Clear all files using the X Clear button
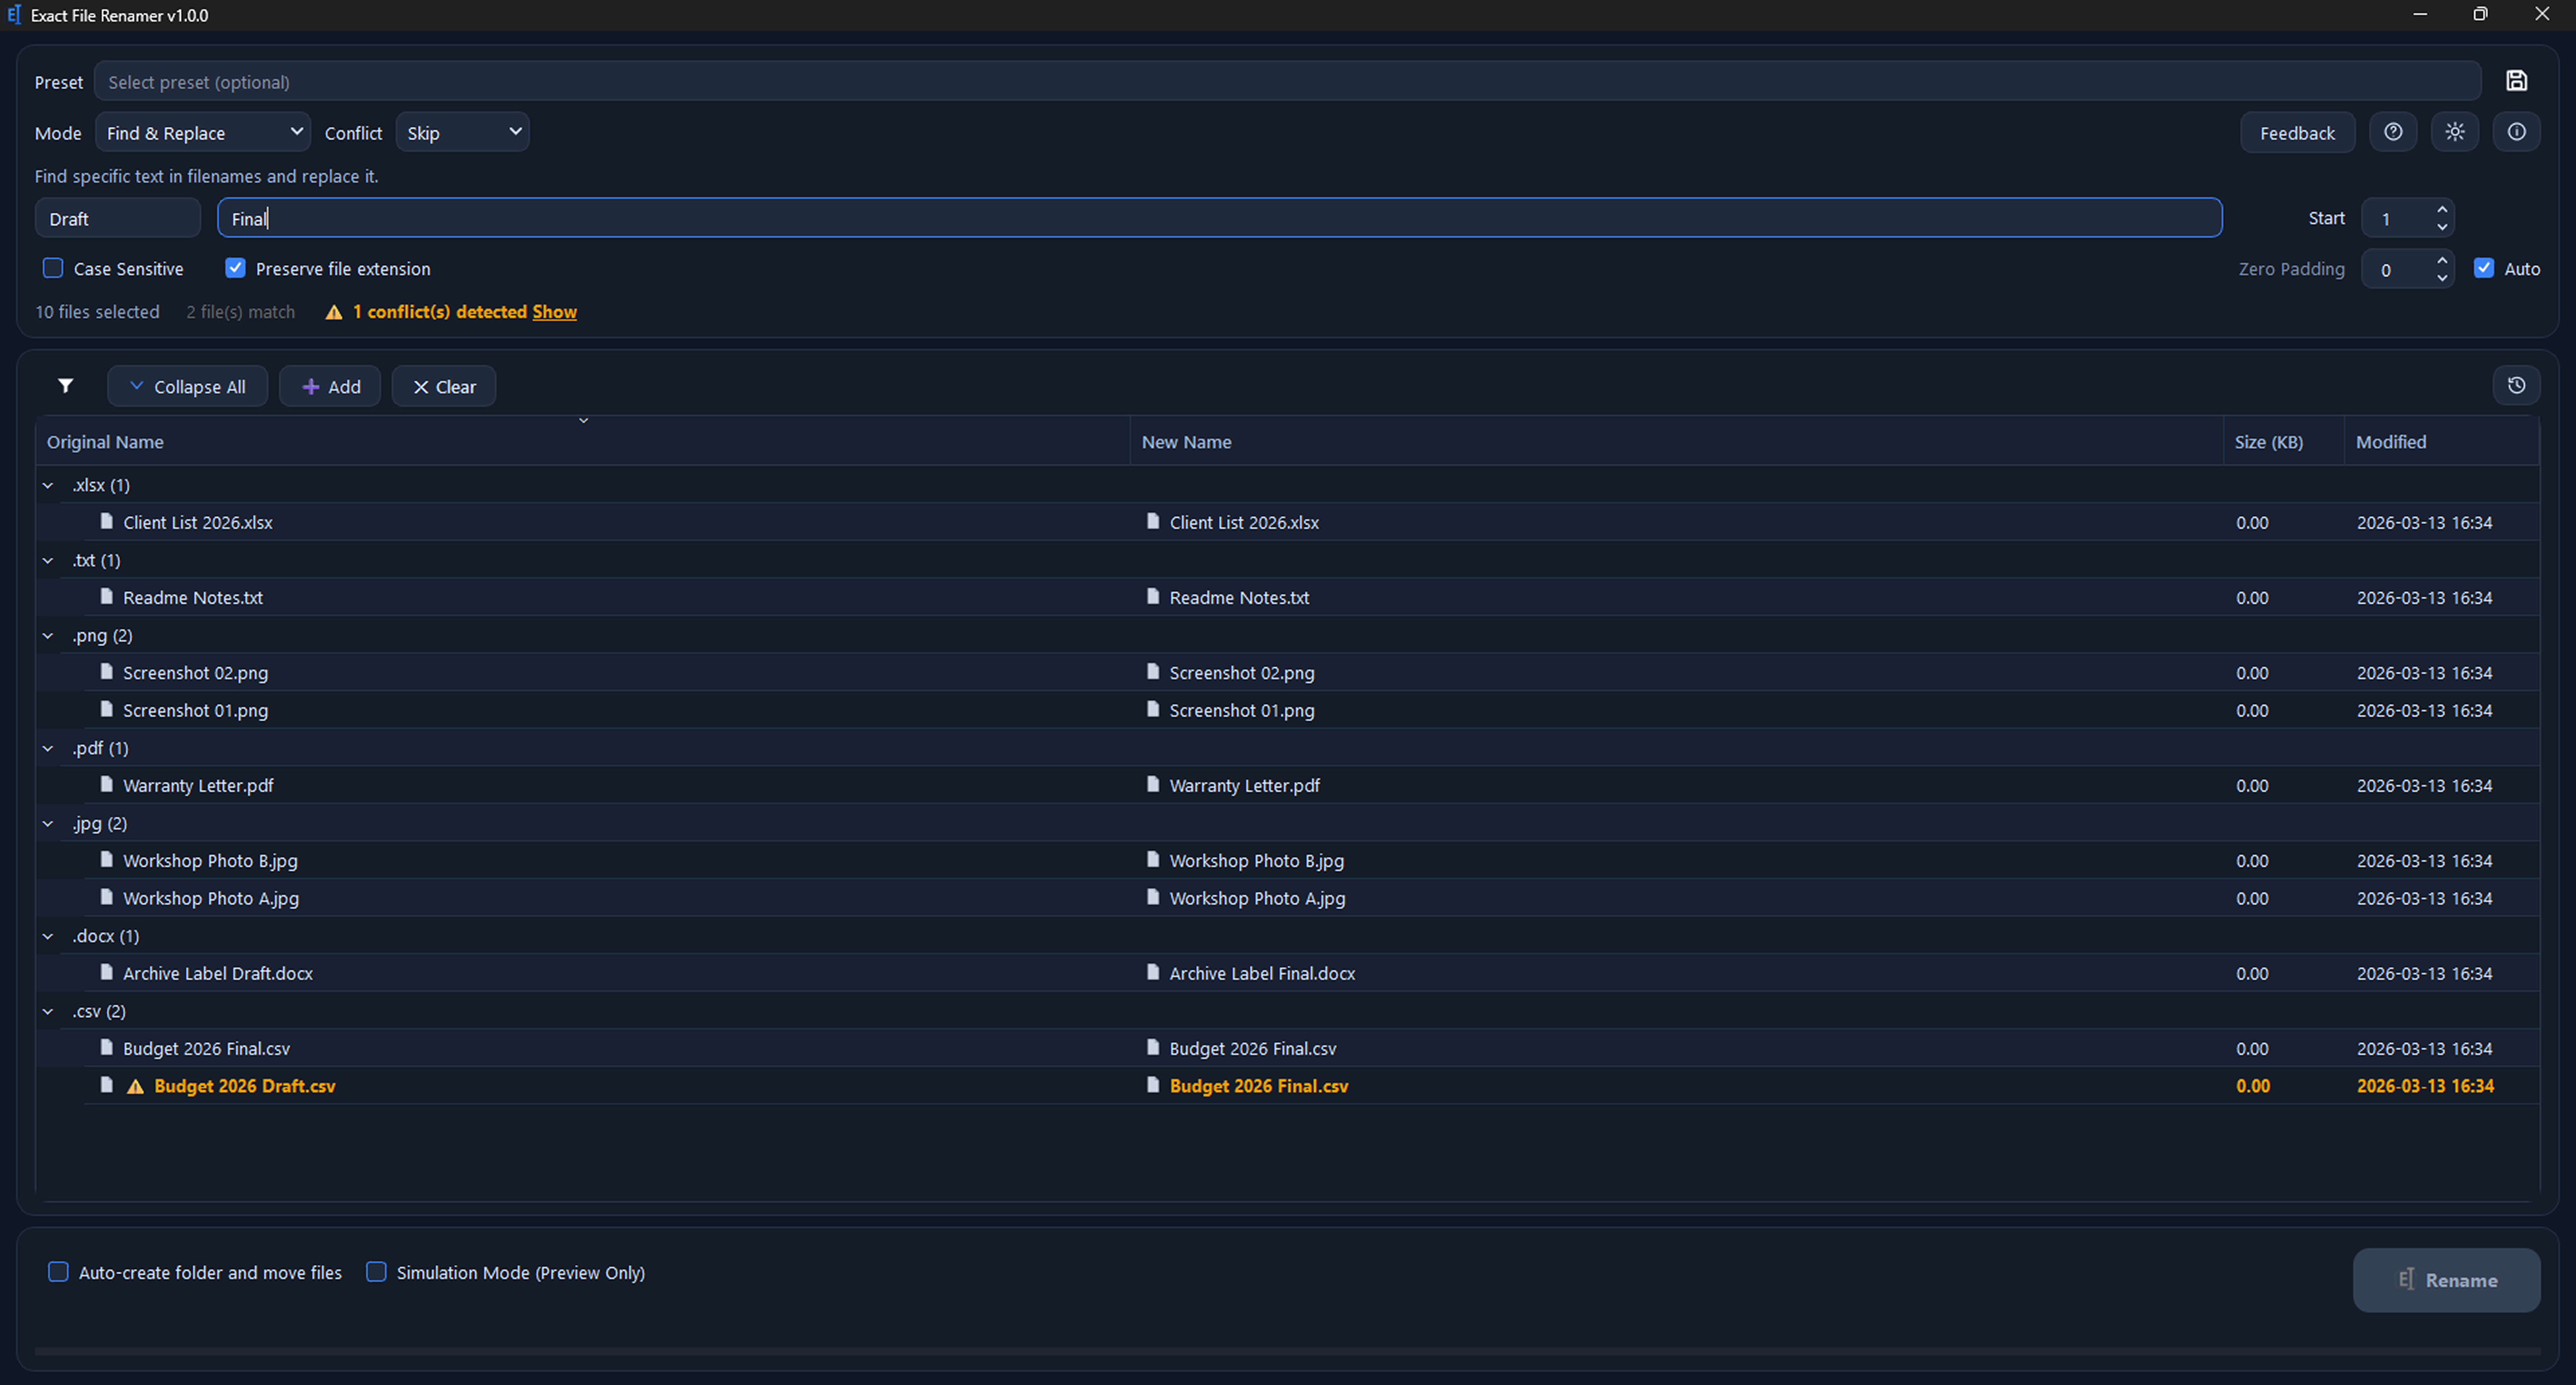Viewport: 2576px width, 1385px height. pyautogui.click(x=443, y=386)
